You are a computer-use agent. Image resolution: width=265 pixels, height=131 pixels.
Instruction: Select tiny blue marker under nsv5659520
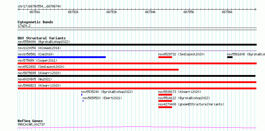pos(83,101)
